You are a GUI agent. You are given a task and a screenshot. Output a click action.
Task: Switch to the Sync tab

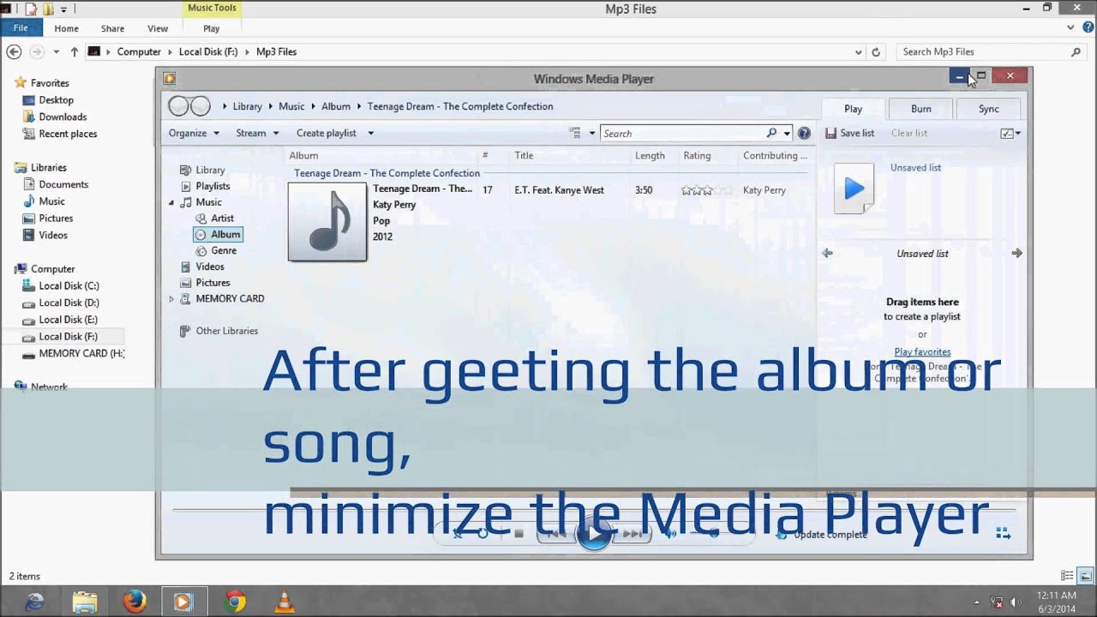[988, 109]
